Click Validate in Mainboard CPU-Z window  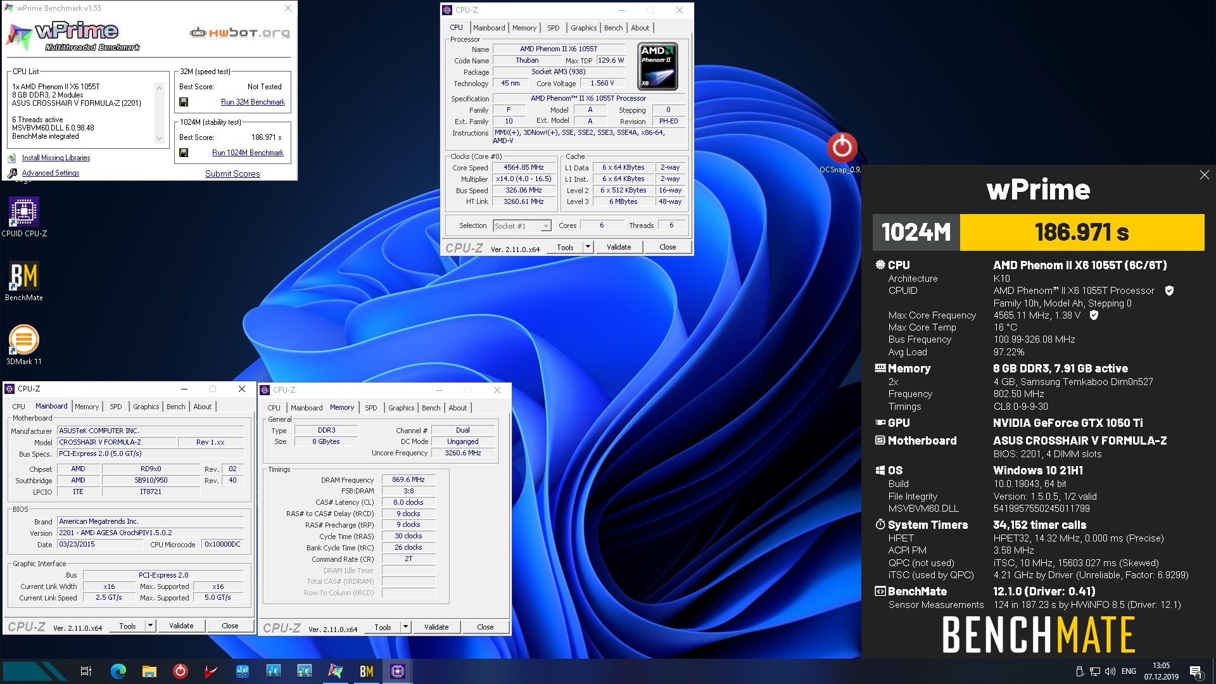pyautogui.click(x=181, y=626)
